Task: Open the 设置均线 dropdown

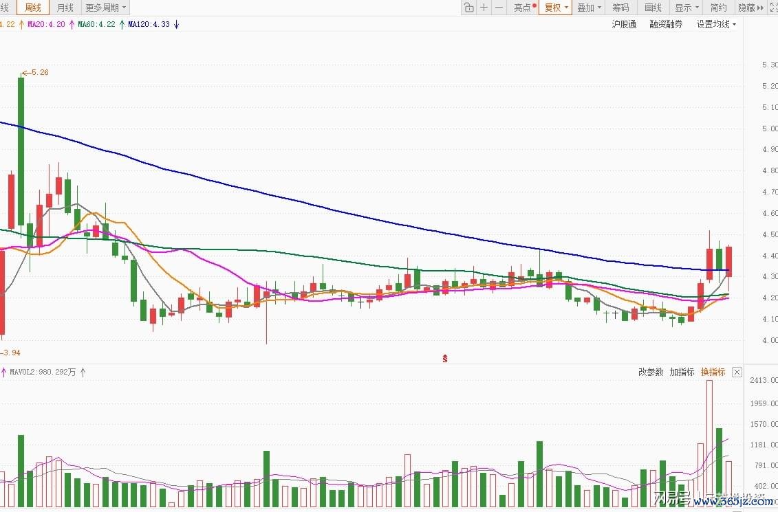Action: 716,24
